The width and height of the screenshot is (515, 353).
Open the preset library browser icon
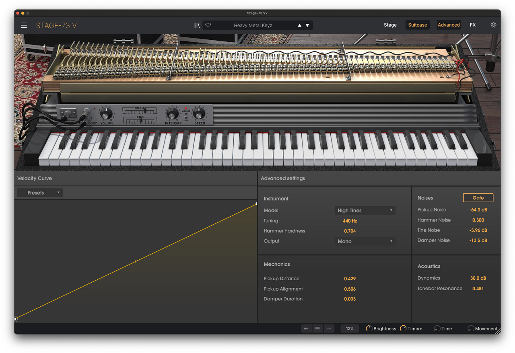pyautogui.click(x=197, y=25)
